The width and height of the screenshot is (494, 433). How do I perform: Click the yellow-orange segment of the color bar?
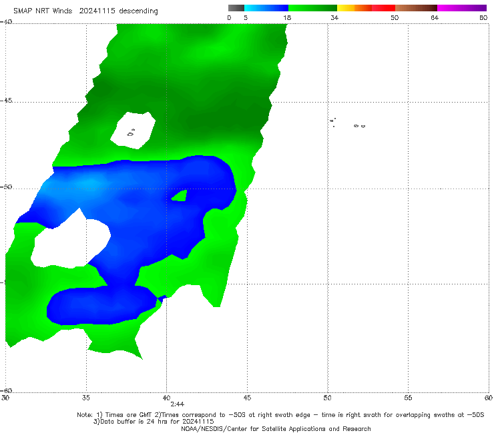[x=354, y=8]
